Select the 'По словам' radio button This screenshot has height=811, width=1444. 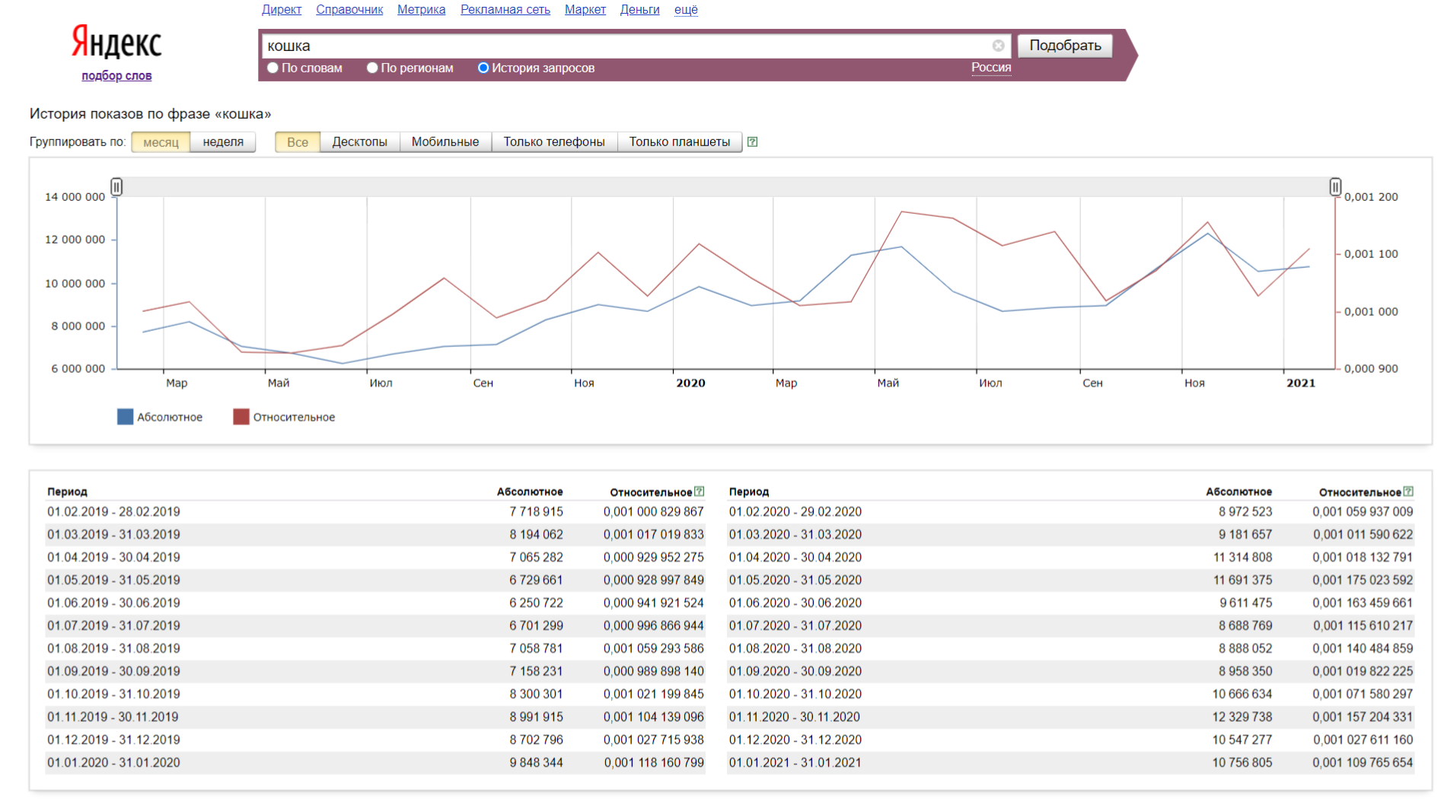pyautogui.click(x=273, y=68)
